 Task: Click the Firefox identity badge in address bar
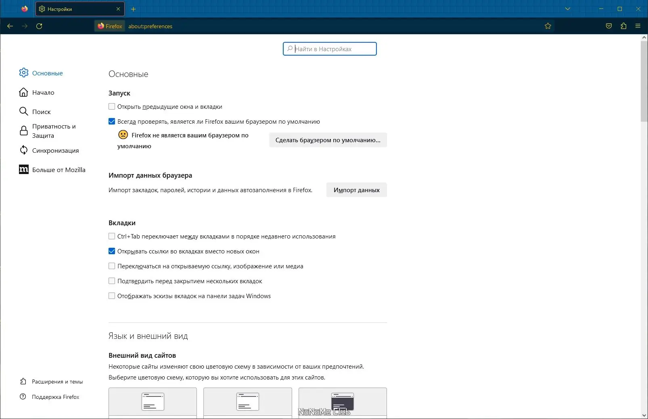tap(110, 26)
